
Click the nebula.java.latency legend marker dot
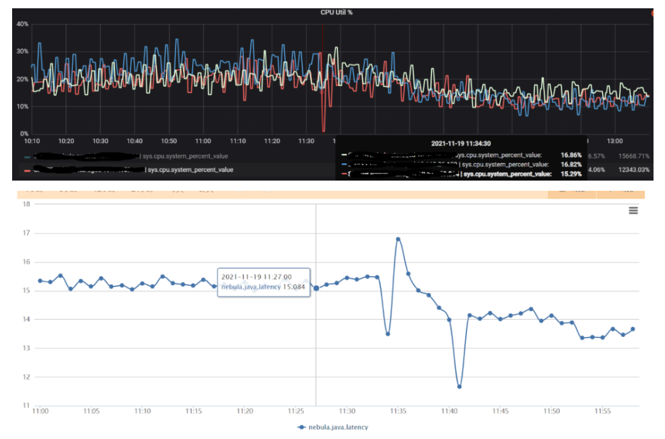click(301, 427)
